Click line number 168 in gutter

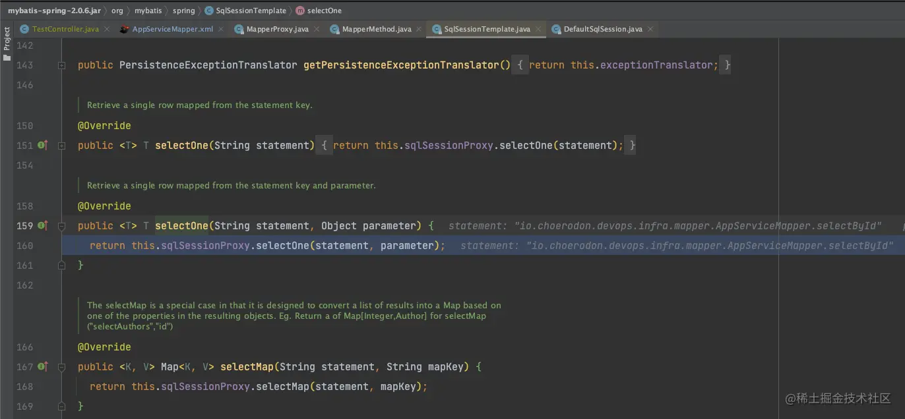tap(24, 387)
